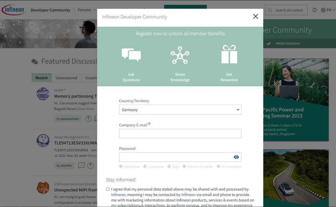This screenshot has height=207, width=336.
Task: Open the TLE94713ESV33XUMA post title
Action: [75, 143]
